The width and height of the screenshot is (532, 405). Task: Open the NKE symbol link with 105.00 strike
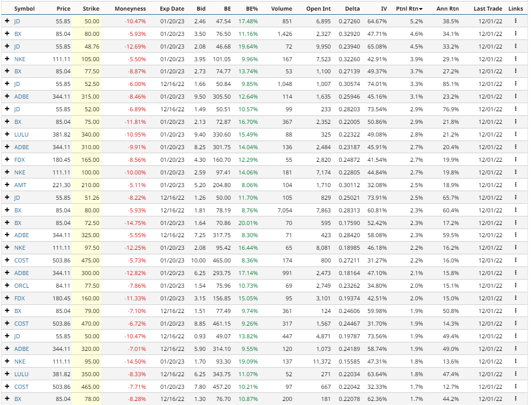pyautogui.click(x=20, y=59)
